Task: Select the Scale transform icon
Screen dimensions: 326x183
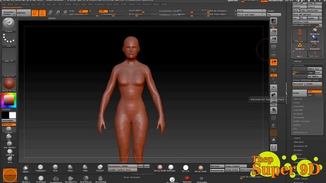Action: 58,13
